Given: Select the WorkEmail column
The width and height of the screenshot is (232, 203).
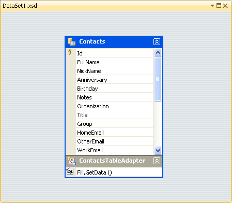Looking at the screenshot, I should [114, 150].
